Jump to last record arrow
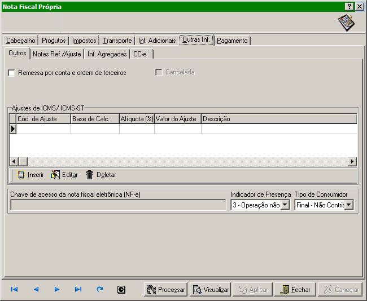Screen dimensions: 367x301 [x=78, y=289]
